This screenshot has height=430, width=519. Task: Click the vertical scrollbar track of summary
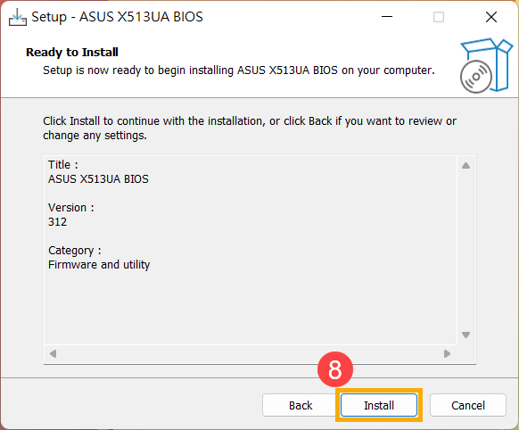pyautogui.click(x=466, y=251)
